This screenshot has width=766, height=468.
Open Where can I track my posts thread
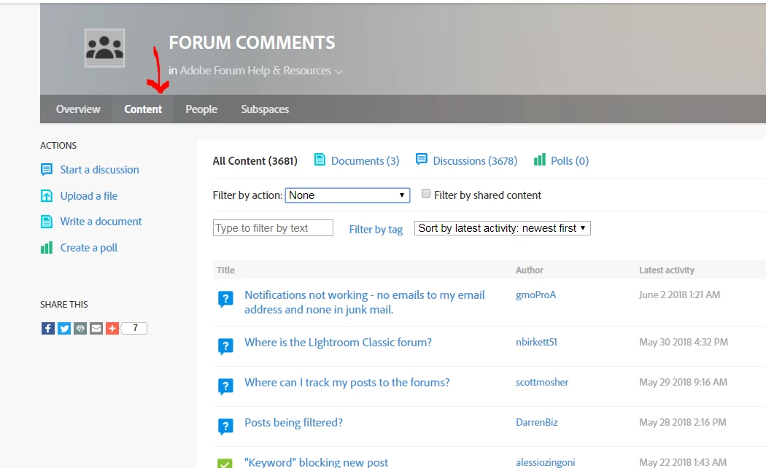347,383
